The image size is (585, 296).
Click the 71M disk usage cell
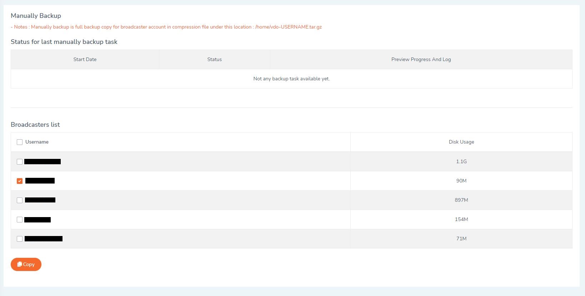pos(461,239)
